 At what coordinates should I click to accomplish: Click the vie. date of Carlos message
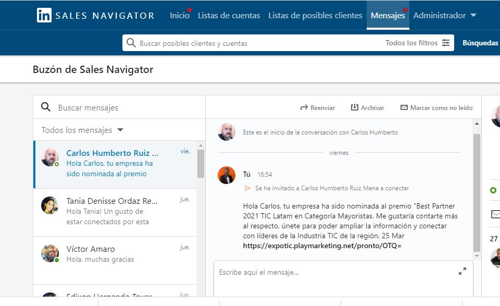pos(185,151)
